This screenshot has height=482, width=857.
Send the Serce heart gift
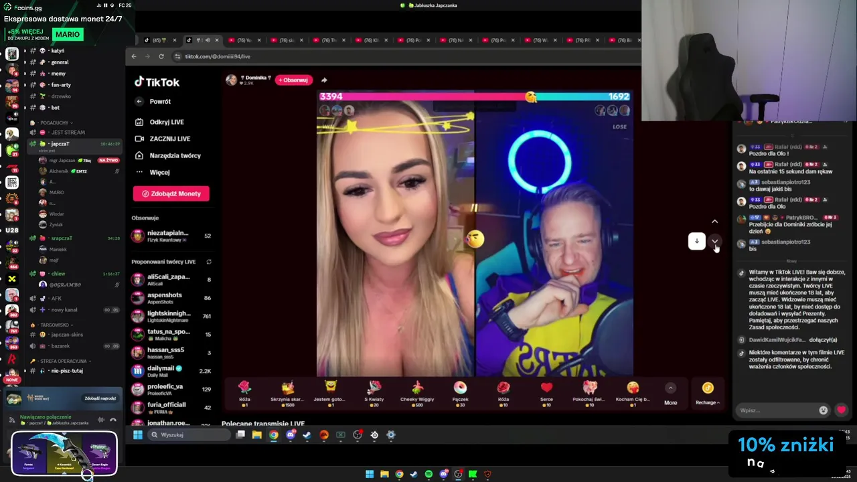546,394
